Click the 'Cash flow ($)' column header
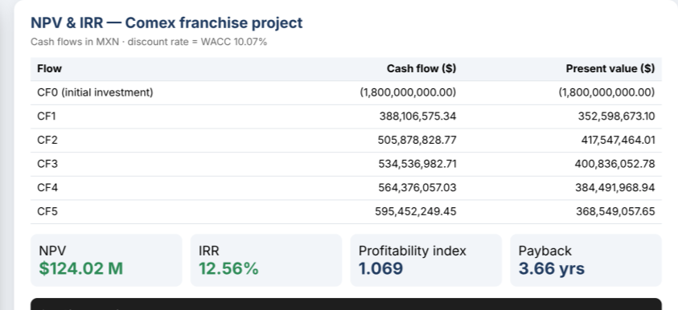 click(421, 68)
